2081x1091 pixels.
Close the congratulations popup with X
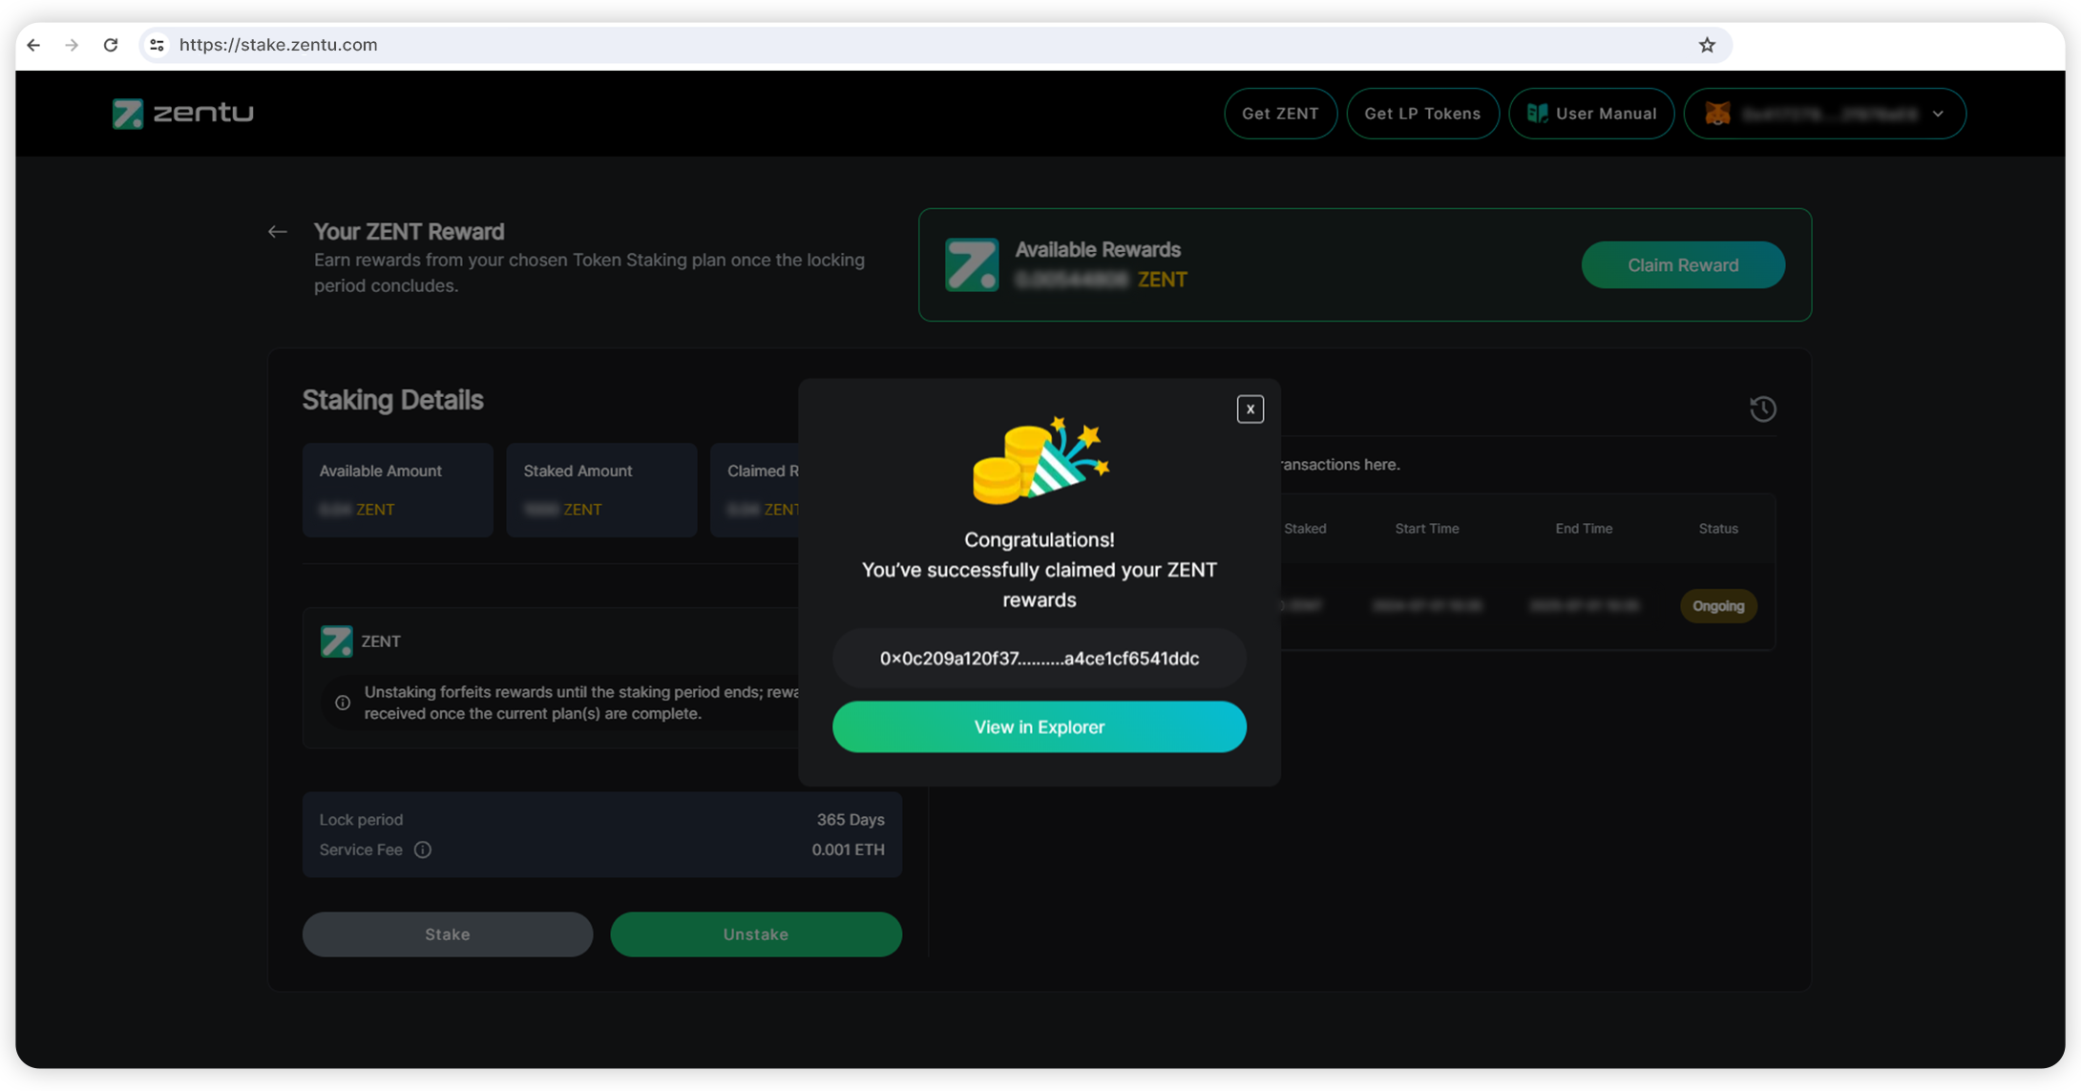(1250, 409)
